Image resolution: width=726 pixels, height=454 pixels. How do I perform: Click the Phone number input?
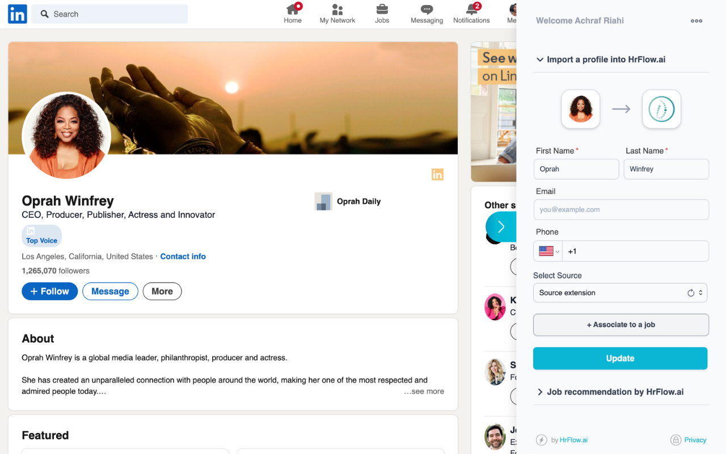click(x=635, y=251)
